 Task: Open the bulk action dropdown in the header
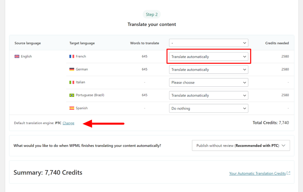pyautogui.click(x=208, y=43)
